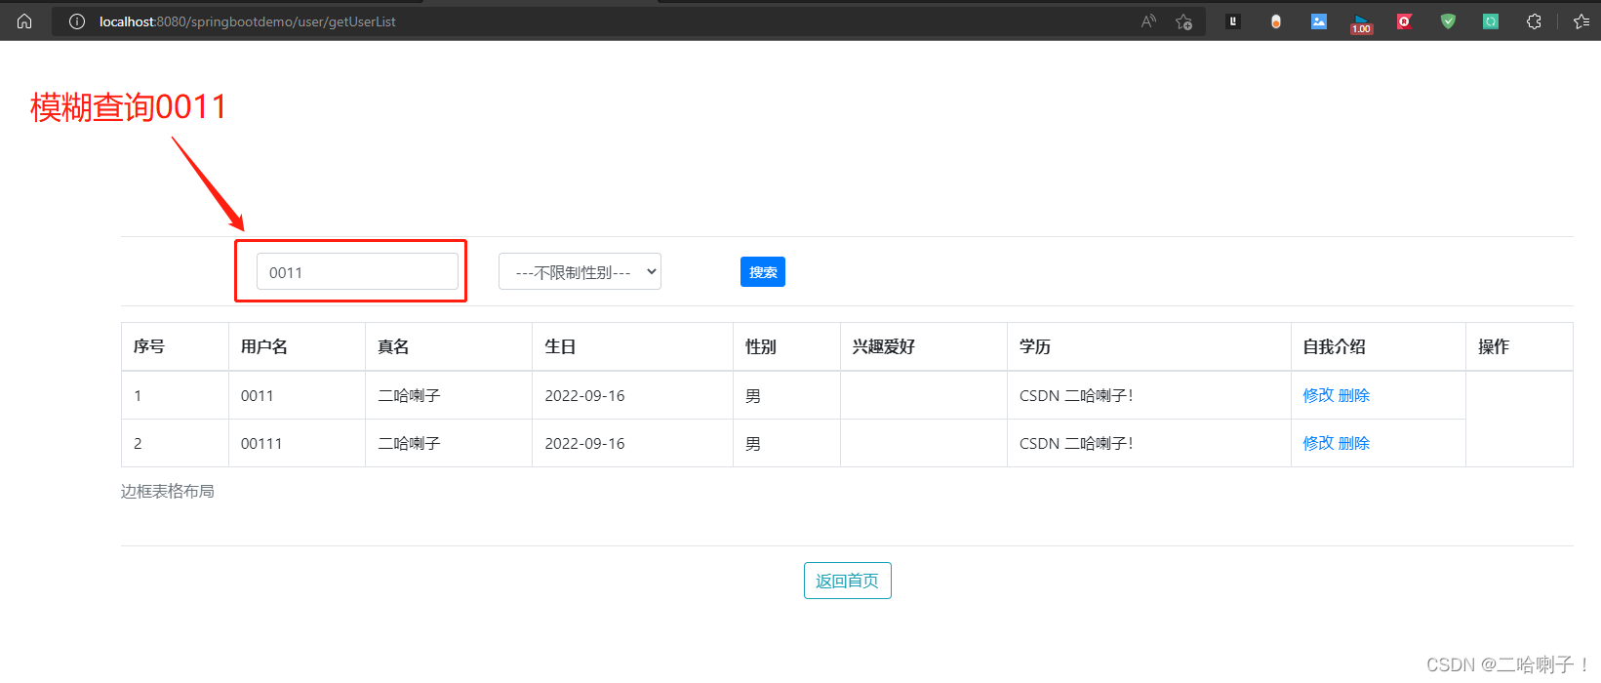This screenshot has width=1601, height=683.
Task: Open the orange pill-shaped extension icon
Action: (x=1276, y=21)
